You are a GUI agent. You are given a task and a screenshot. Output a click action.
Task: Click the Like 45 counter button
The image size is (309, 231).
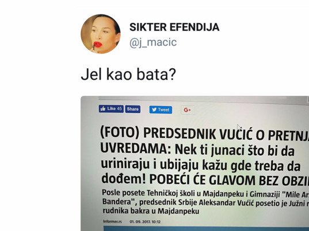pyautogui.click(x=111, y=109)
